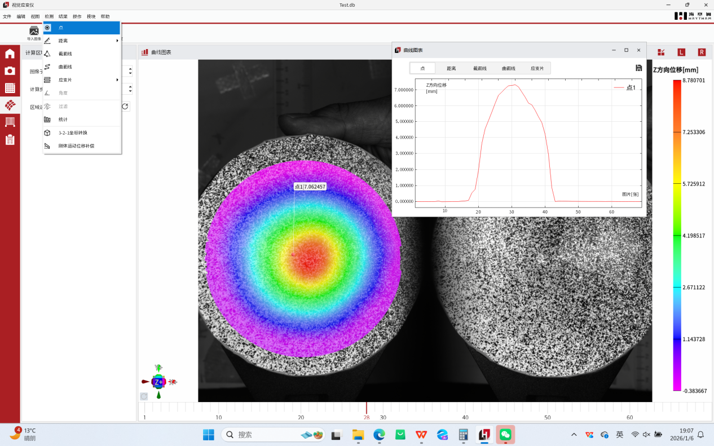
Task: Click the clipboard report icon in sidebar
Action: [x=10, y=140]
